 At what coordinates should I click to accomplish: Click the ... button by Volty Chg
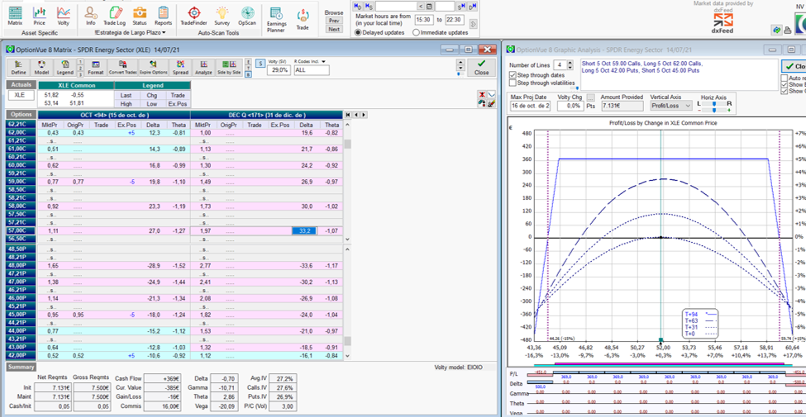point(590,97)
